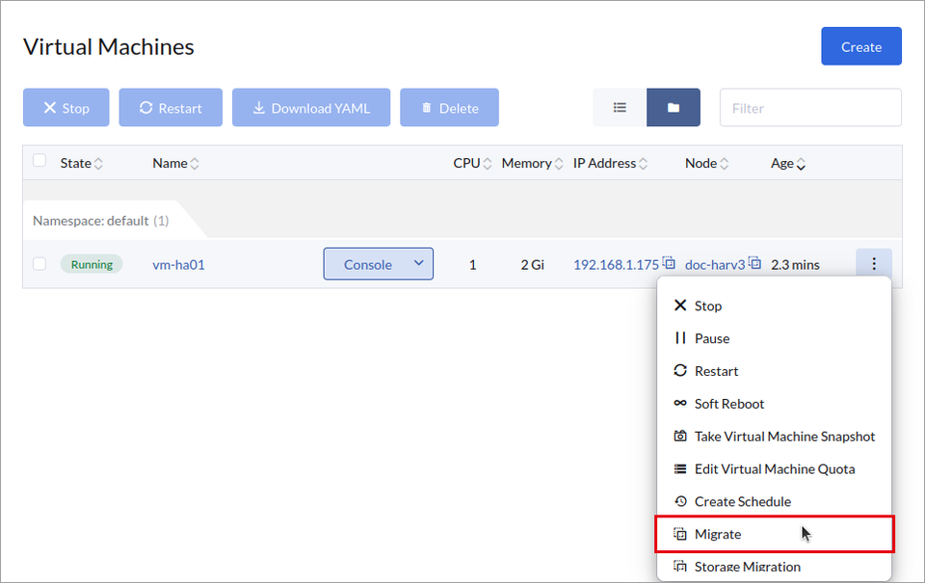The image size is (925, 583).
Task: Switch to flat list view
Action: click(x=620, y=107)
